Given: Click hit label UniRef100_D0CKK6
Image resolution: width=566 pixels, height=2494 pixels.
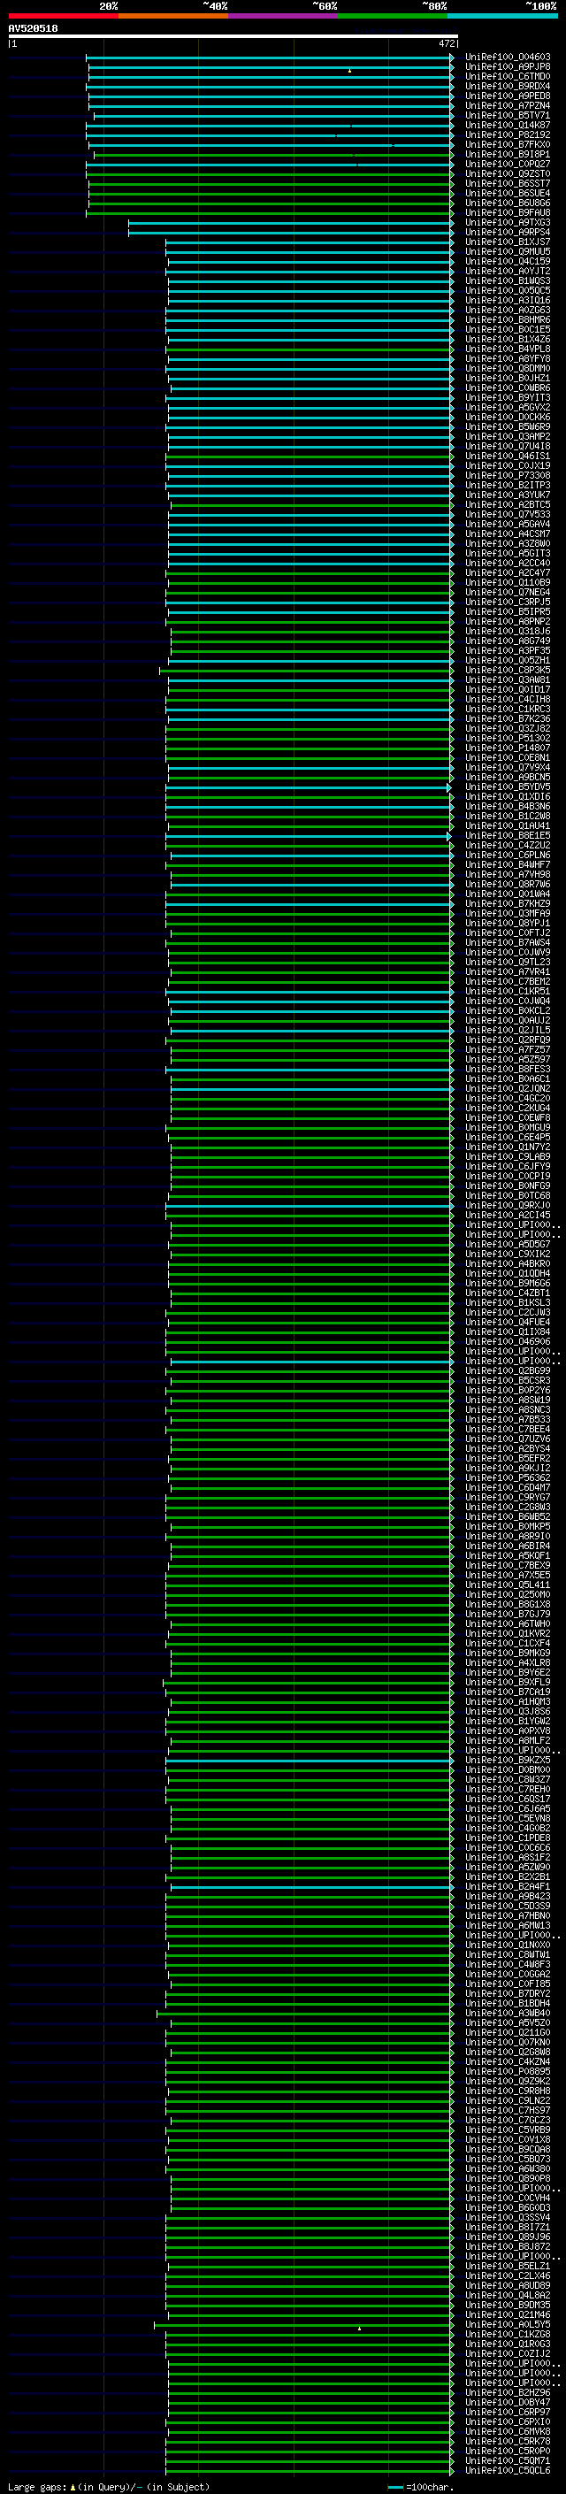Looking at the screenshot, I should (x=508, y=418).
